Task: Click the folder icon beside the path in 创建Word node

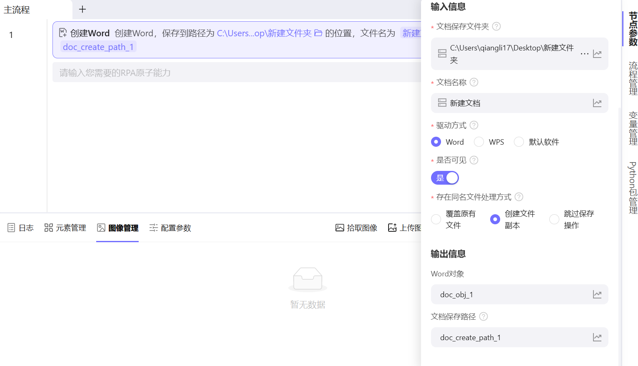Action: (x=318, y=33)
